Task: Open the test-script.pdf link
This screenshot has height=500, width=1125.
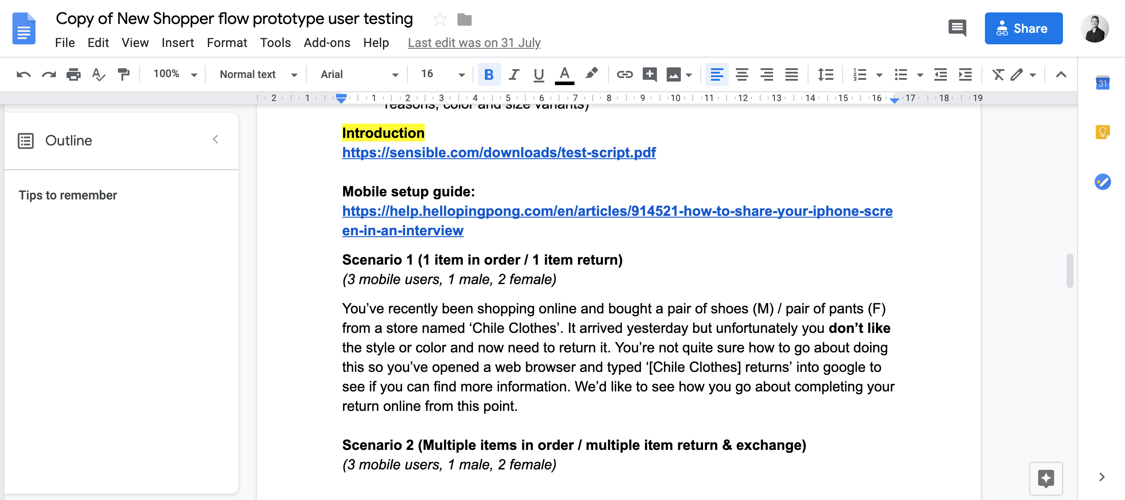Action: [499, 152]
